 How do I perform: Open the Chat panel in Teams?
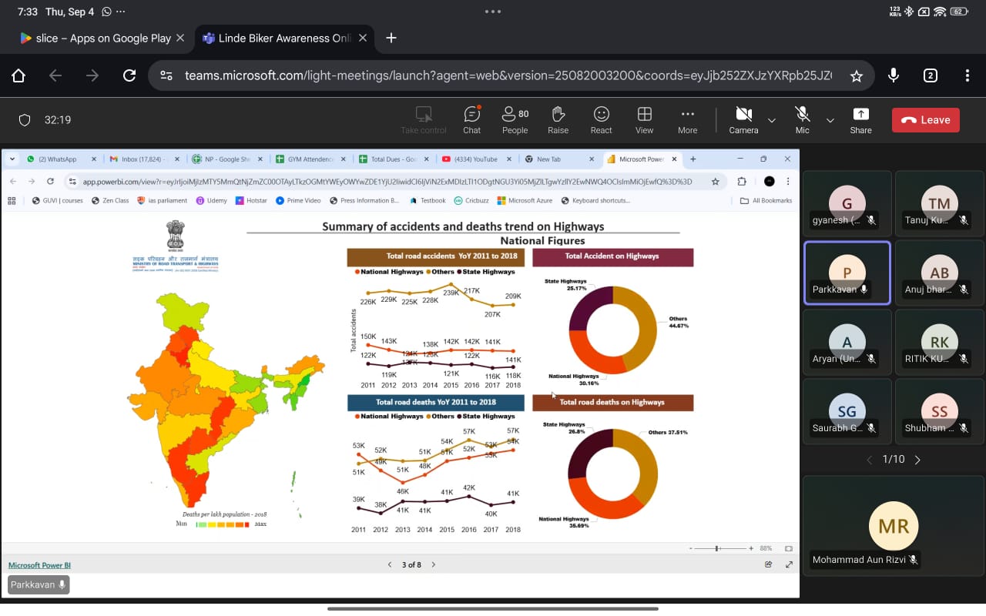tap(471, 119)
